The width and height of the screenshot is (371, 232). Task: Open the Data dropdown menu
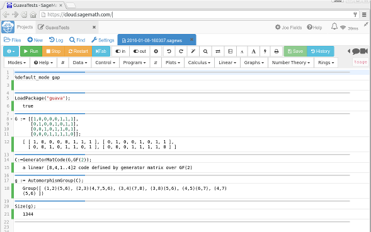tap(80, 63)
